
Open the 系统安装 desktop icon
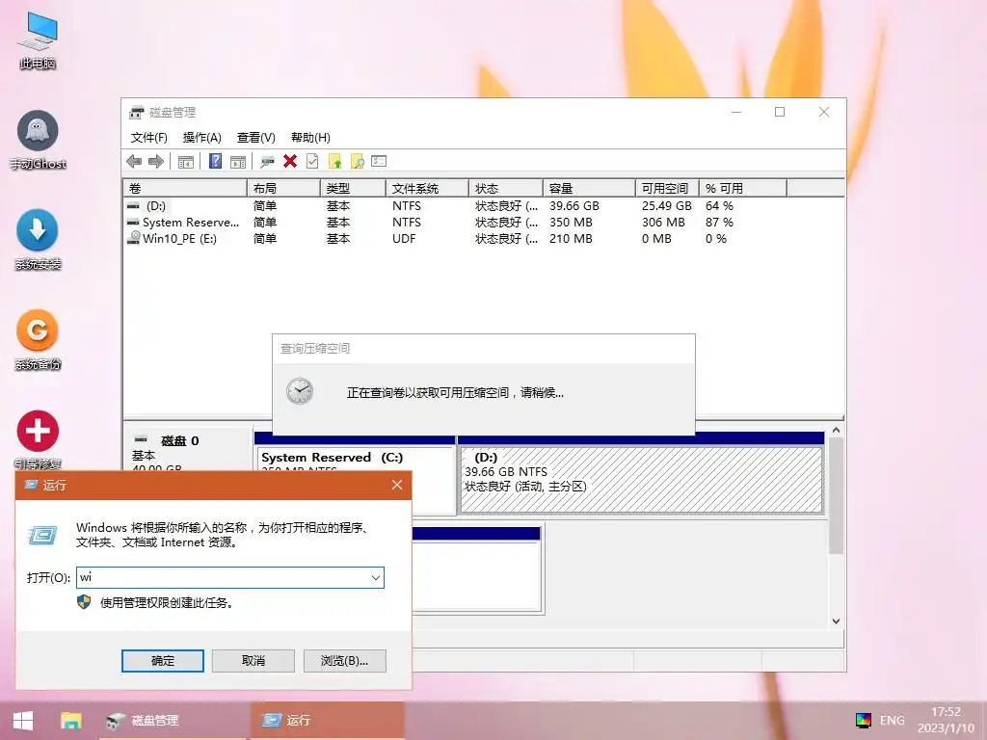pos(38,240)
